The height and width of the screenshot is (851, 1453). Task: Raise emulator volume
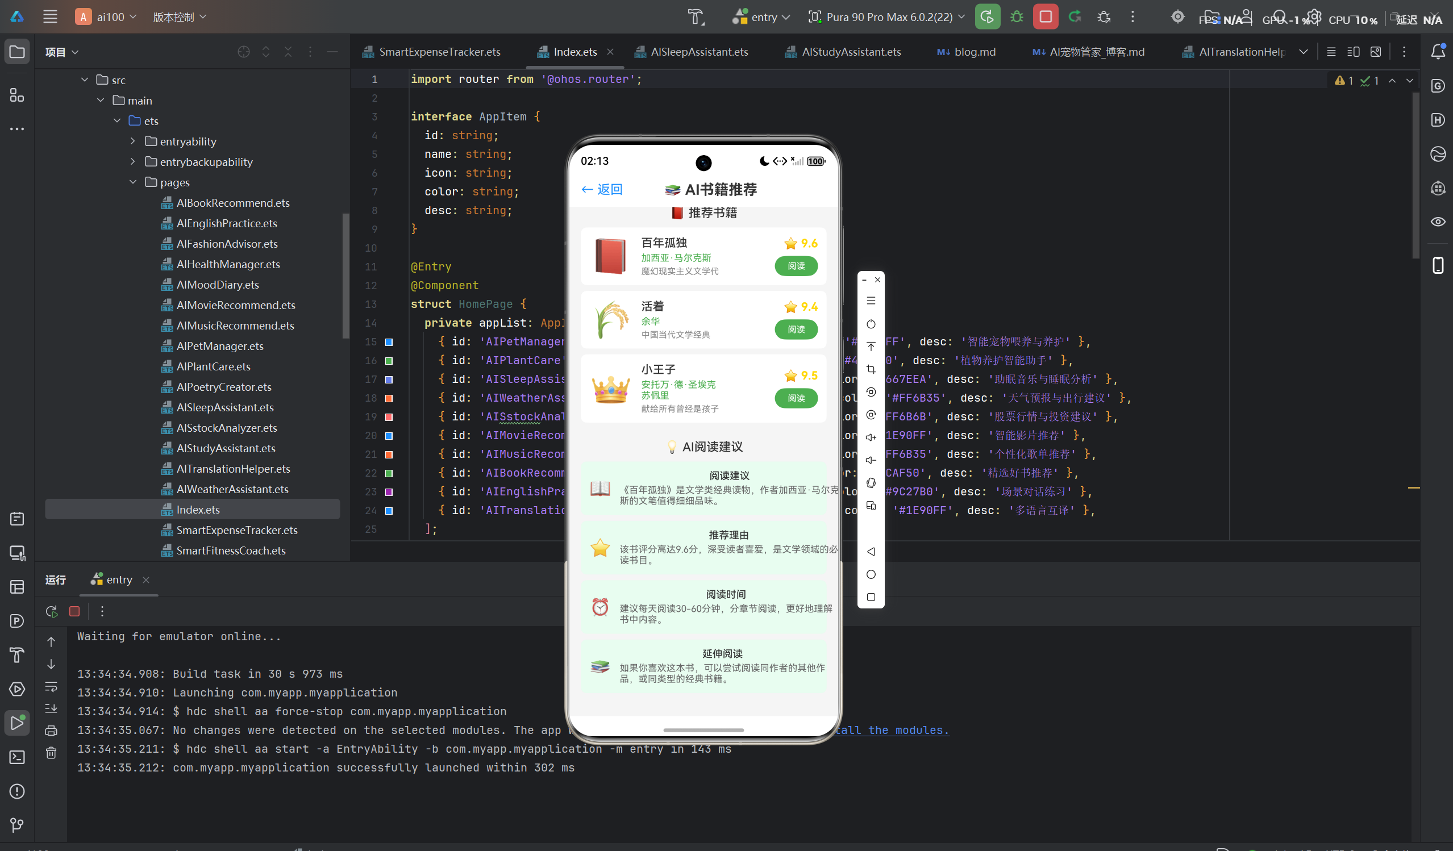[871, 437]
